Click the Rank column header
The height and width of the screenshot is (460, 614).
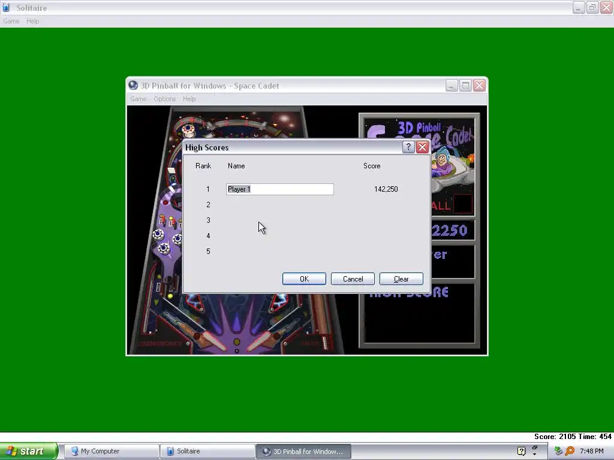coord(203,166)
